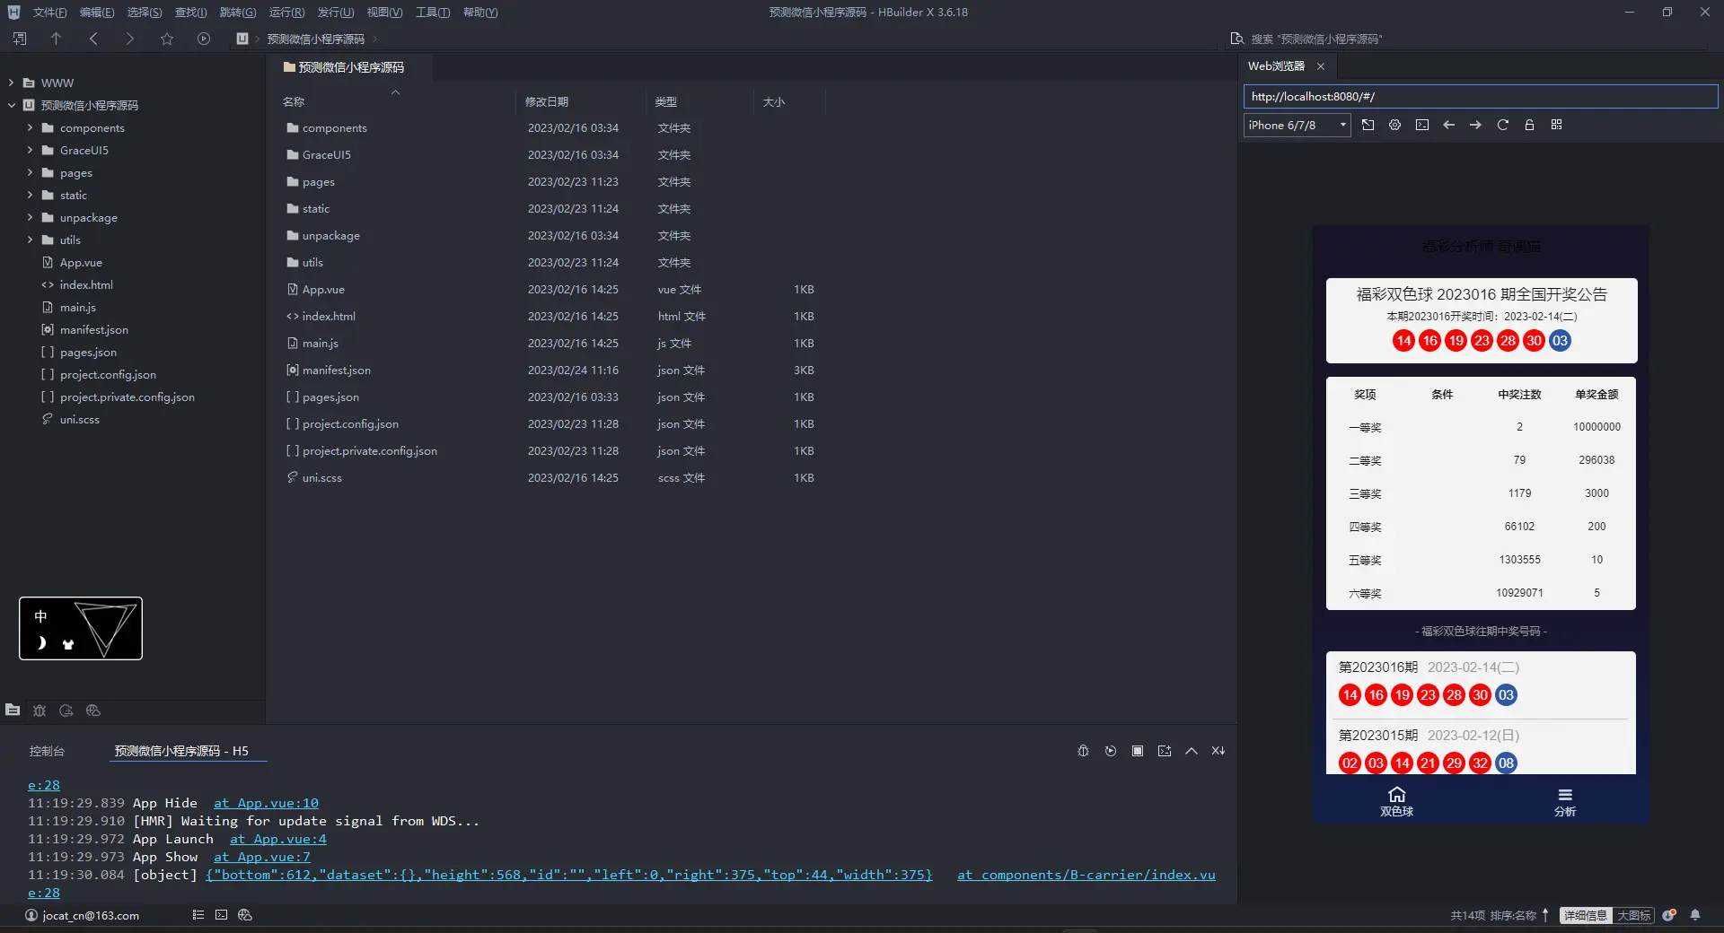Click the up arrow icon in top toolbar
The width and height of the screenshot is (1724, 933).
56,39
